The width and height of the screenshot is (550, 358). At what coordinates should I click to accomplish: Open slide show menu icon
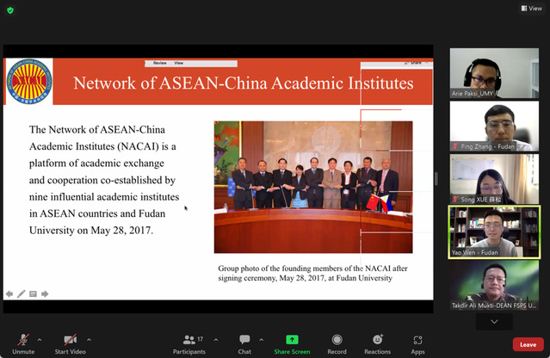[x=33, y=293]
